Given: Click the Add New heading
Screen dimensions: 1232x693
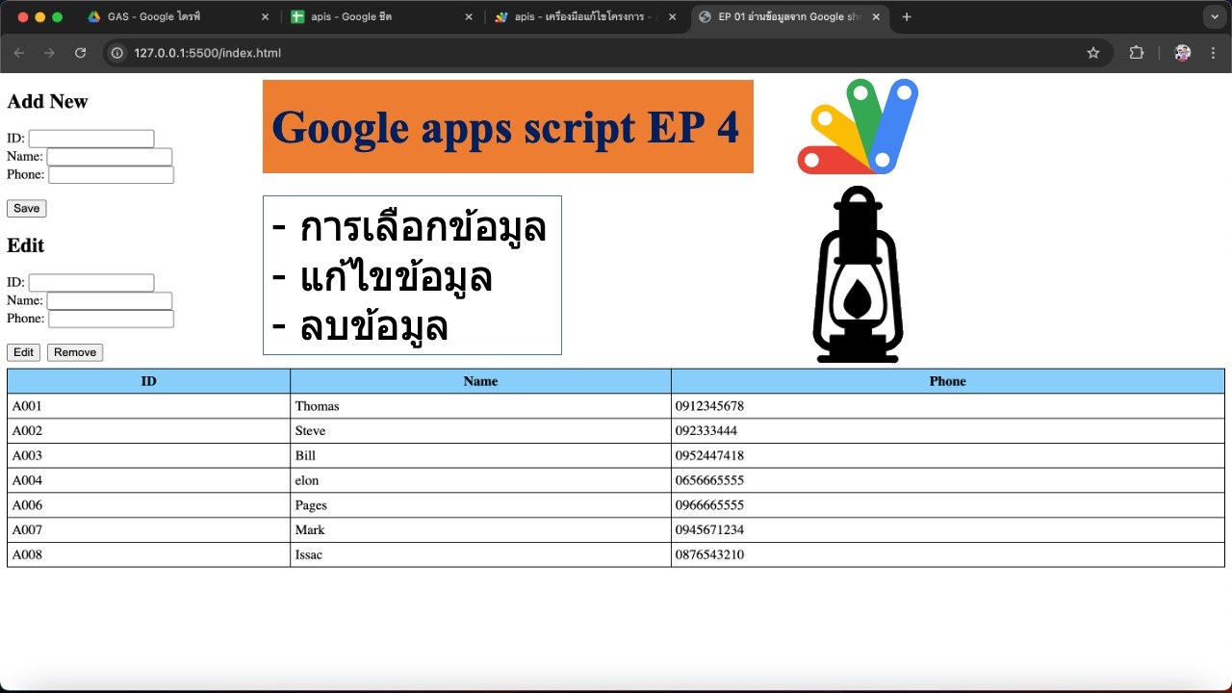Looking at the screenshot, I should pos(47,102).
